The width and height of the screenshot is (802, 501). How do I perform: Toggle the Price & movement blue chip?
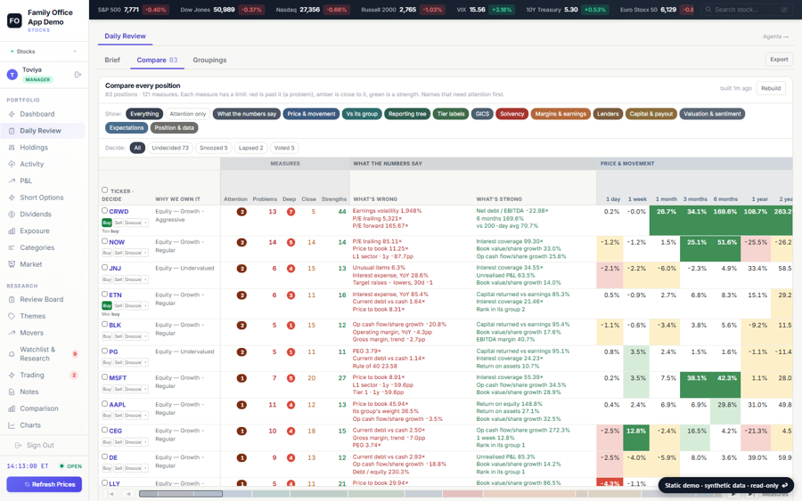pyautogui.click(x=311, y=114)
